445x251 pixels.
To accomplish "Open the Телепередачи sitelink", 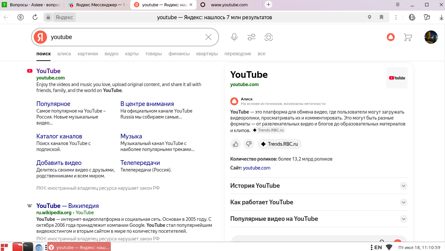I will pos(140,163).
